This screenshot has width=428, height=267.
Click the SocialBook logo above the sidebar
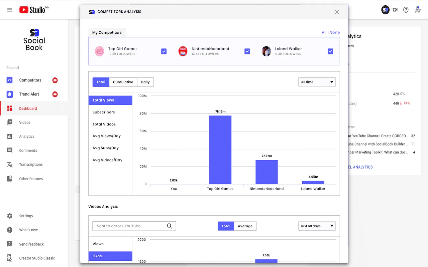tap(34, 40)
